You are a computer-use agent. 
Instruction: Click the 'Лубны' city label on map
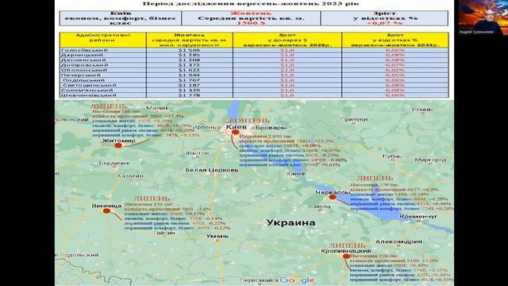[x=392, y=157]
